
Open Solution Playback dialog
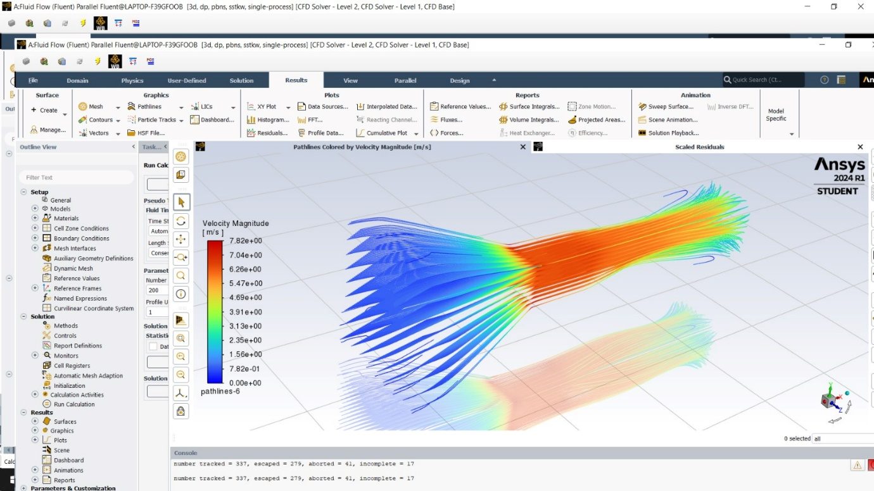pos(668,133)
